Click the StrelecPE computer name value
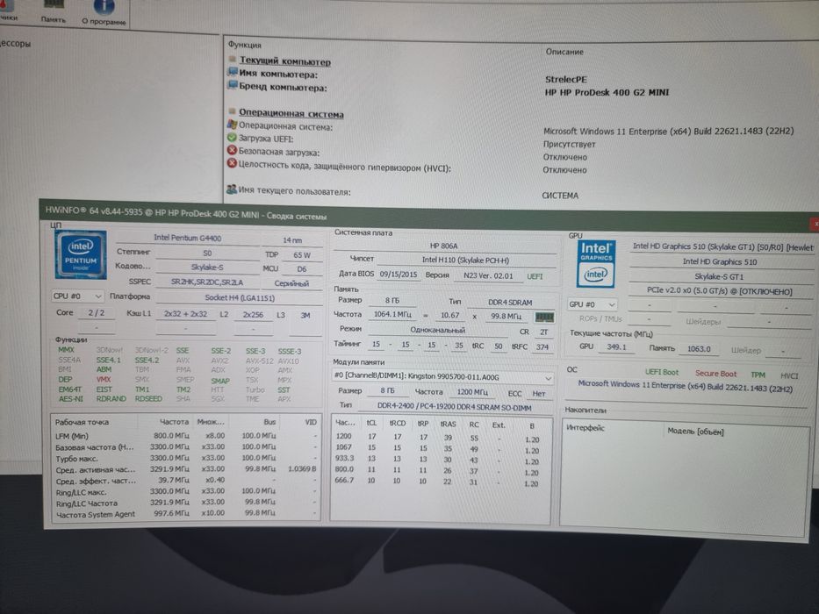The height and width of the screenshot is (614, 819). 566,79
